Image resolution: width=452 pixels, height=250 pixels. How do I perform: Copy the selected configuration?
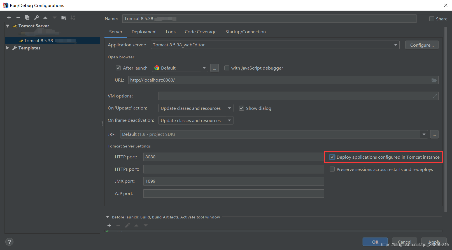point(27,18)
